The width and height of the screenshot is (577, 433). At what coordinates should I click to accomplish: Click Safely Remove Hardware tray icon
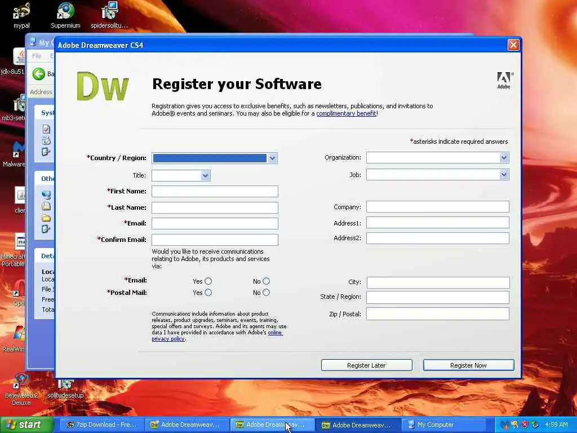[535, 425]
